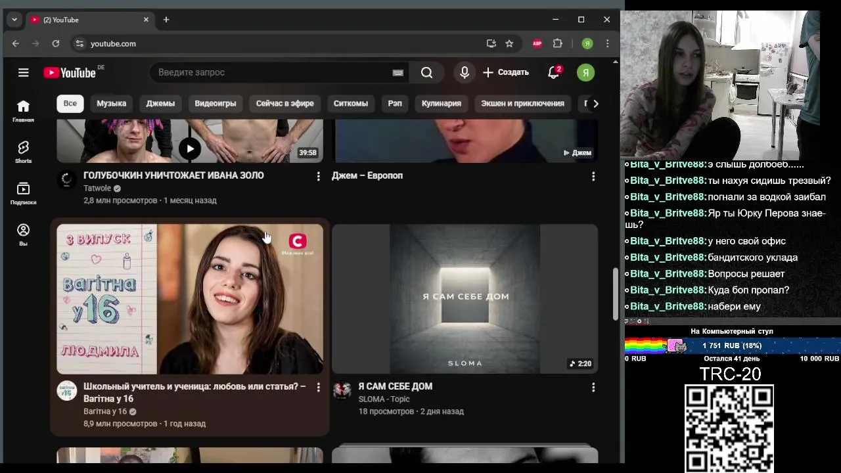The image size is (841, 473).
Task: Click the install app icon in address bar
Action: click(491, 43)
